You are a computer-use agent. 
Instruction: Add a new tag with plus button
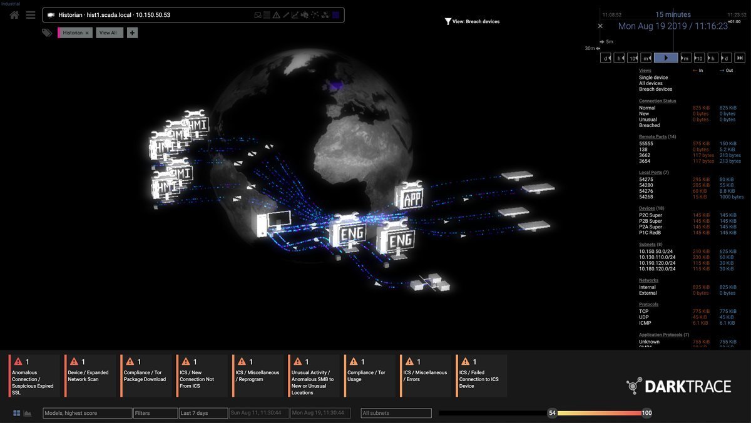[132, 33]
